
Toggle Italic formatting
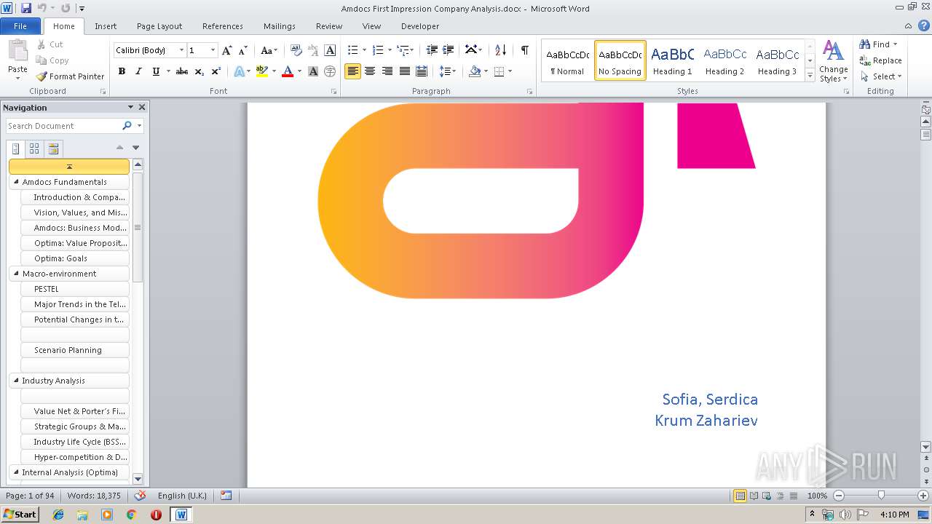click(138, 71)
